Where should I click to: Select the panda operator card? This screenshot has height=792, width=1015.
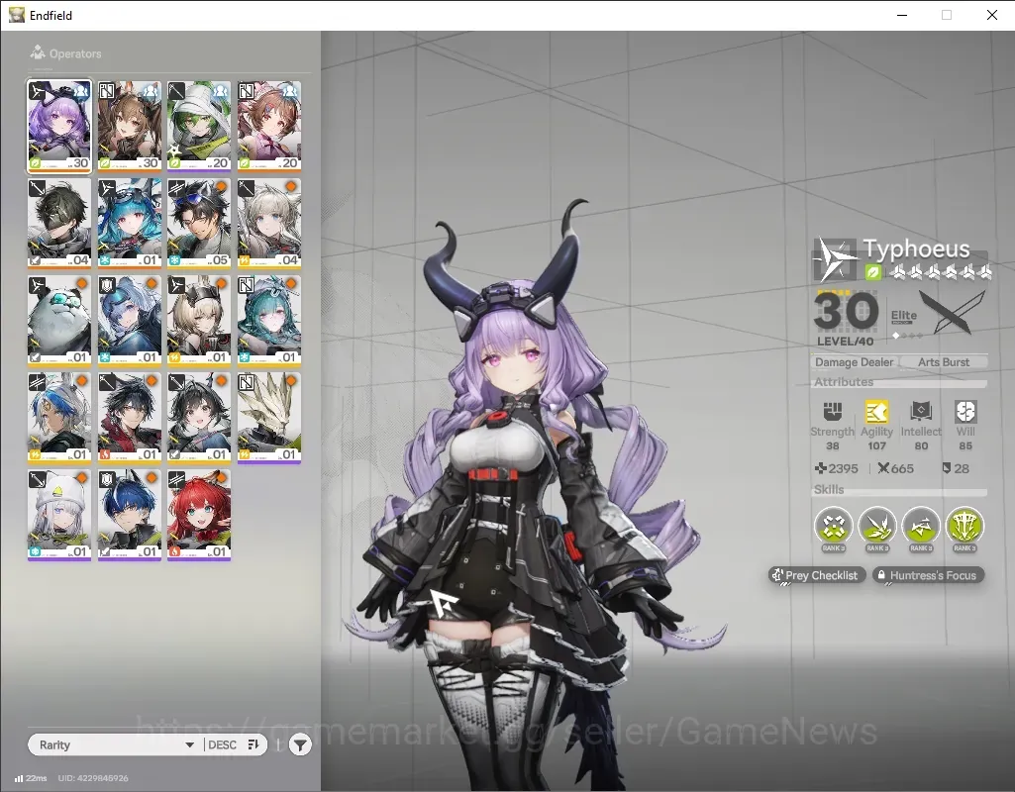pos(58,321)
